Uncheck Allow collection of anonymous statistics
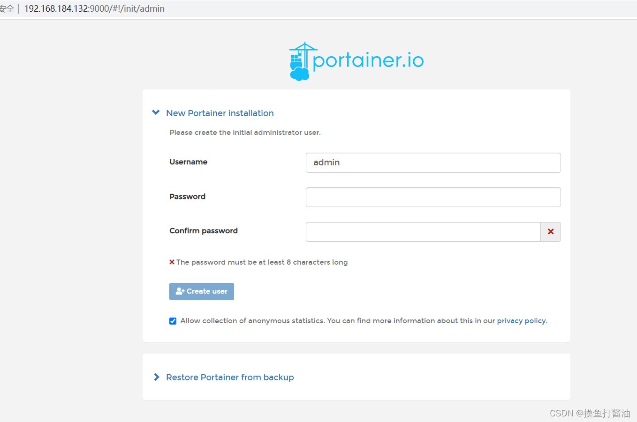637x422 pixels. point(173,321)
